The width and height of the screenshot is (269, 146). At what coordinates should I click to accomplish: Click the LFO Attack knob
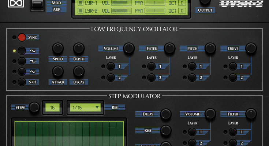58,71
